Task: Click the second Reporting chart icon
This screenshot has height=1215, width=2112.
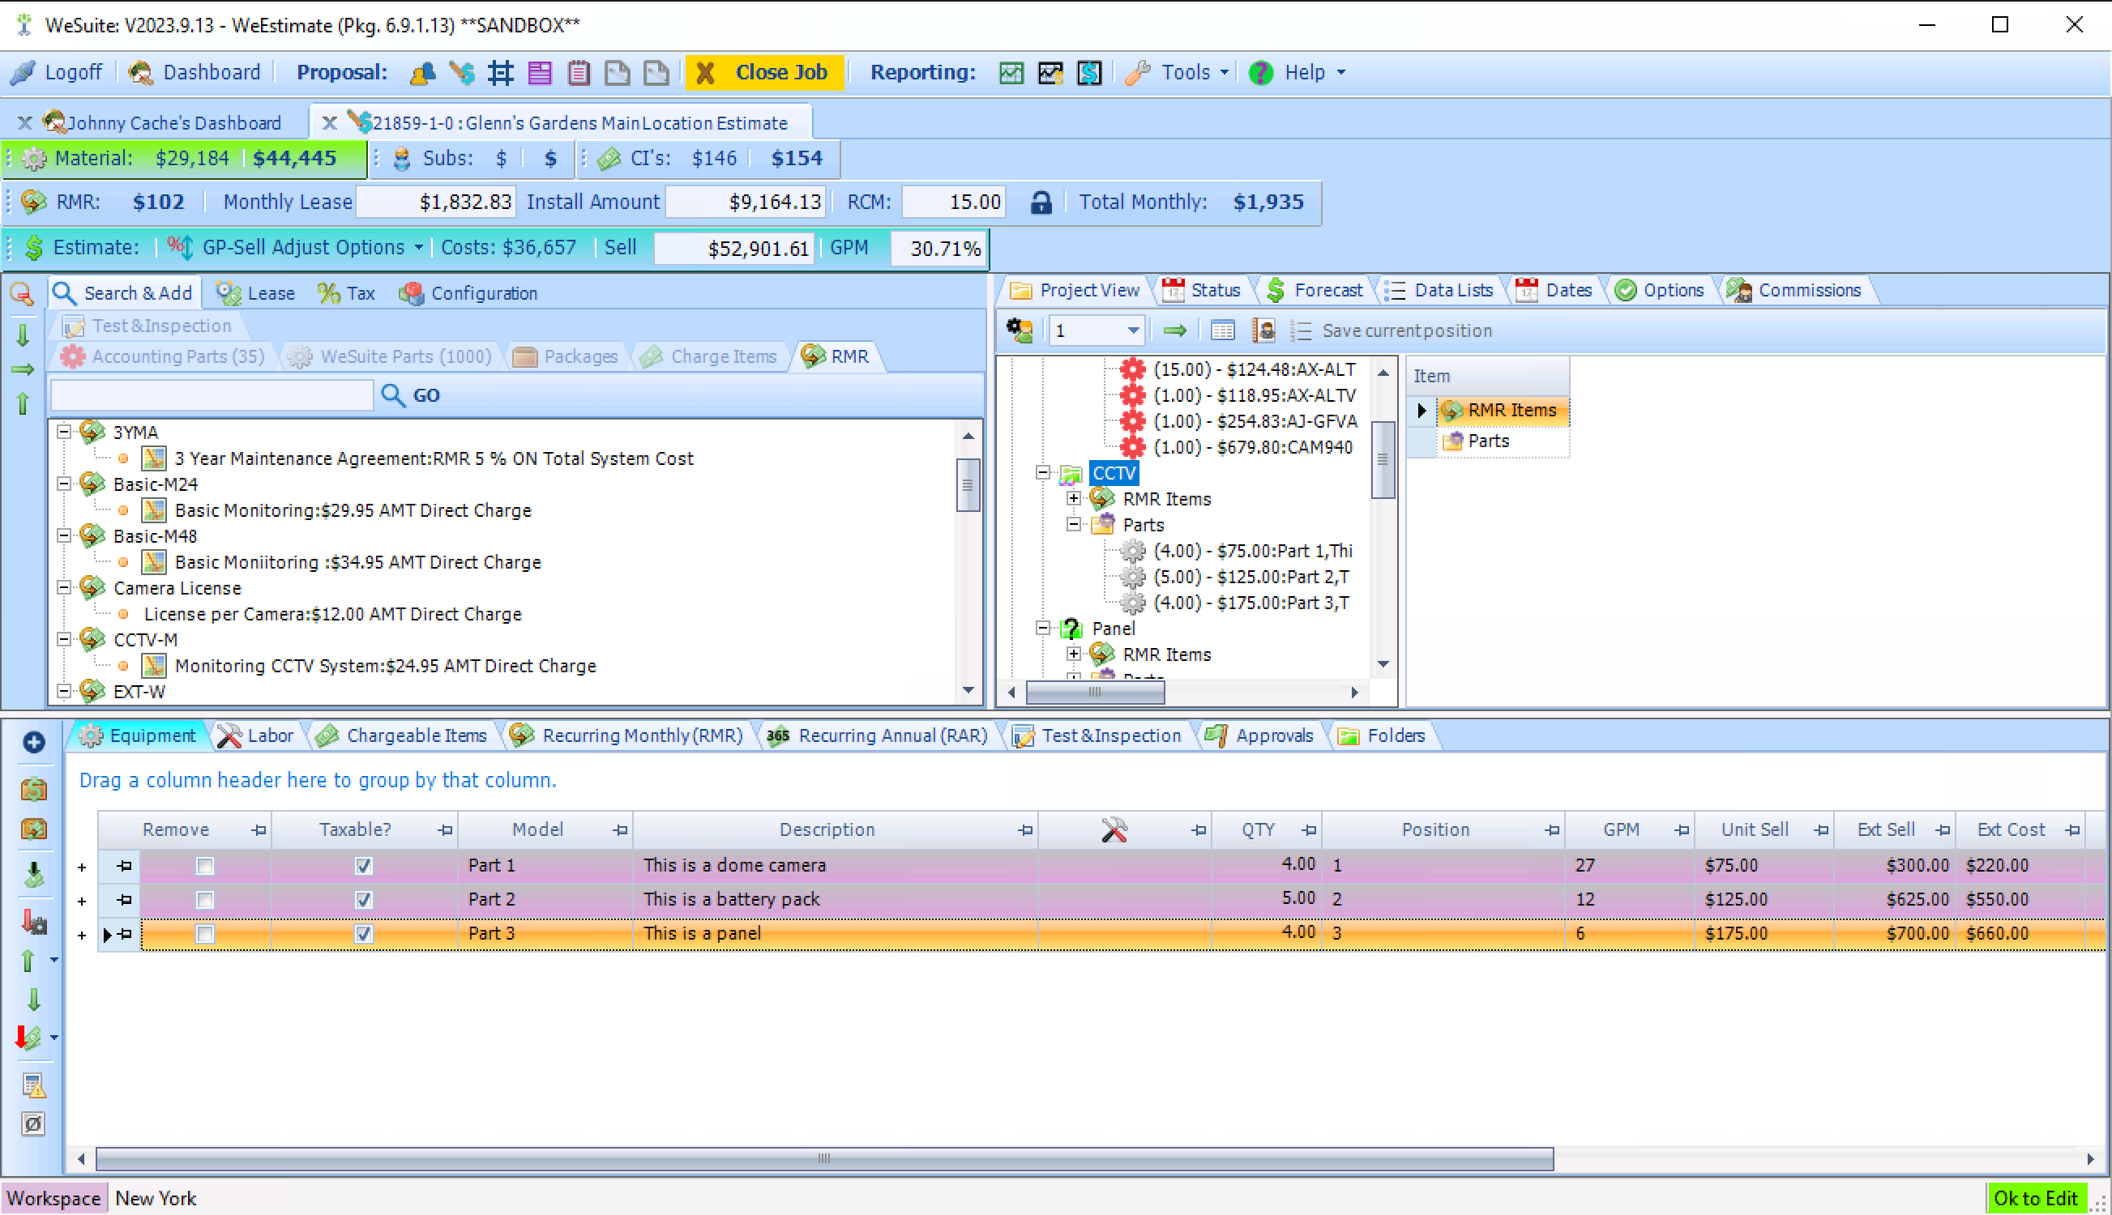Action: click(x=1050, y=74)
